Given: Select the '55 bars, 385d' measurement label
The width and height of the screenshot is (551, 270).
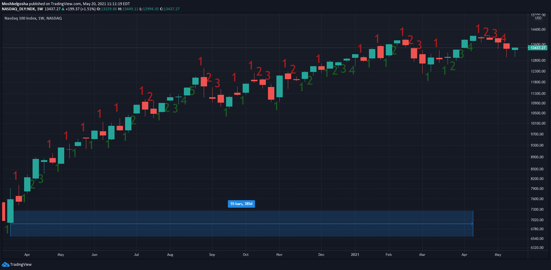Looking at the screenshot, I should coord(241,204).
